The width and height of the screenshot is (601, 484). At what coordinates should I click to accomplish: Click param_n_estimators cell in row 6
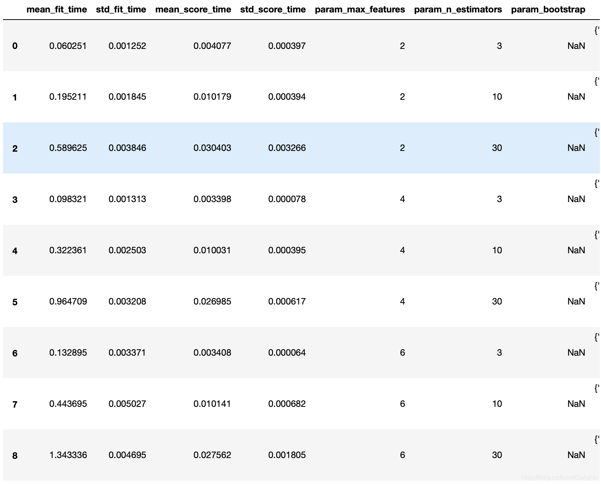tap(499, 353)
